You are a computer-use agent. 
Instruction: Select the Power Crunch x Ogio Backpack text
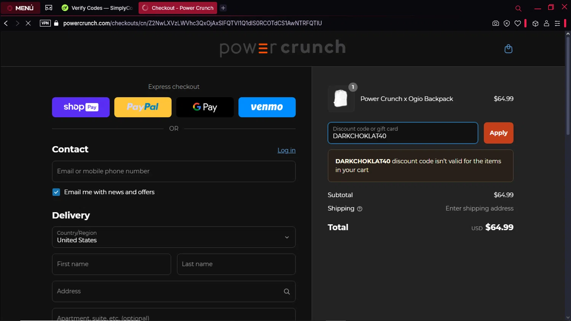click(x=407, y=99)
